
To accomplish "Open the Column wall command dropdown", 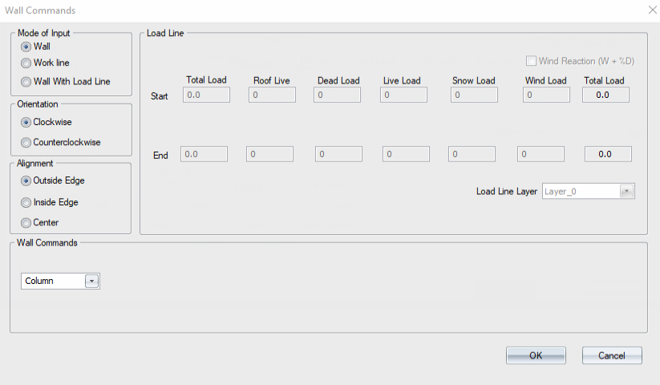I will click(x=91, y=281).
